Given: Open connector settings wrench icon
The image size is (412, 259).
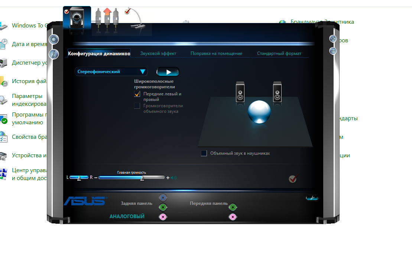Looking at the screenshot, I should pos(312,198).
